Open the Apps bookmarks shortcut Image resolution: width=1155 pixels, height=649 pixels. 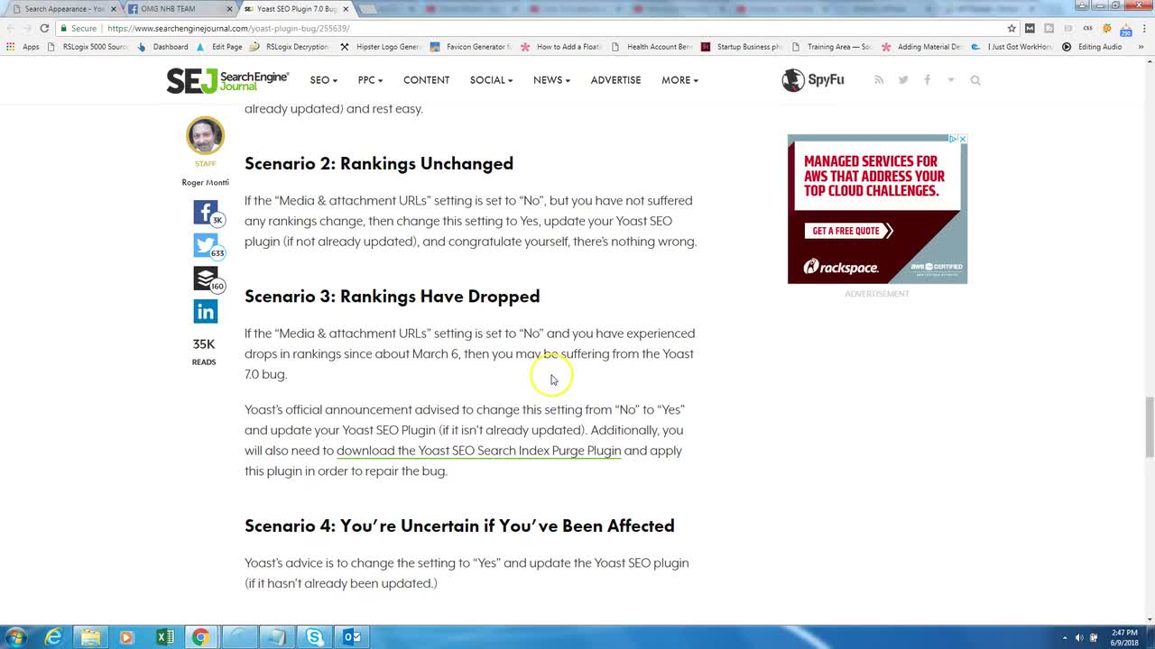tap(24, 47)
